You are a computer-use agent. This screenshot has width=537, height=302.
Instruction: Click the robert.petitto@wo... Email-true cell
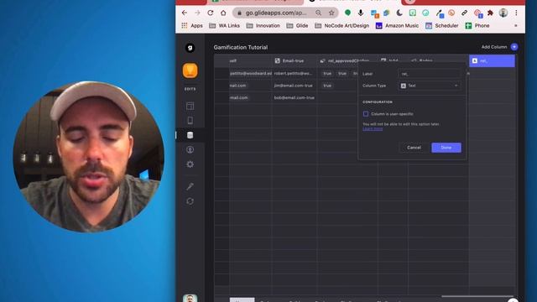click(x=295, y=73)
